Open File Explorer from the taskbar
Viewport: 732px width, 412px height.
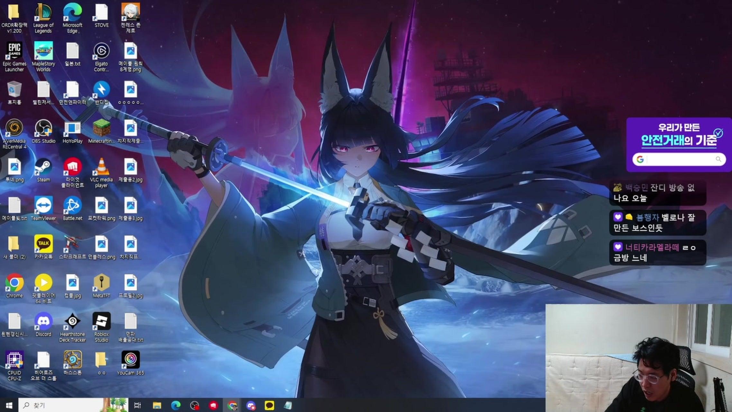157,405
